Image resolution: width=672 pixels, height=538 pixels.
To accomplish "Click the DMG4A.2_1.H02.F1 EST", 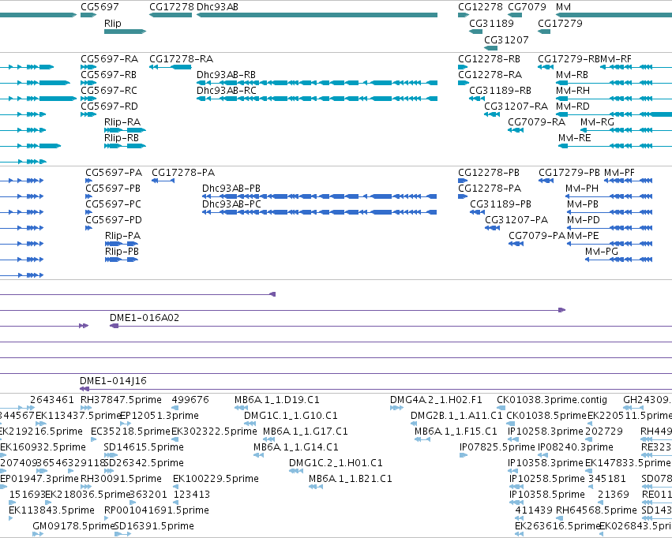I will [x=397, y=408].
